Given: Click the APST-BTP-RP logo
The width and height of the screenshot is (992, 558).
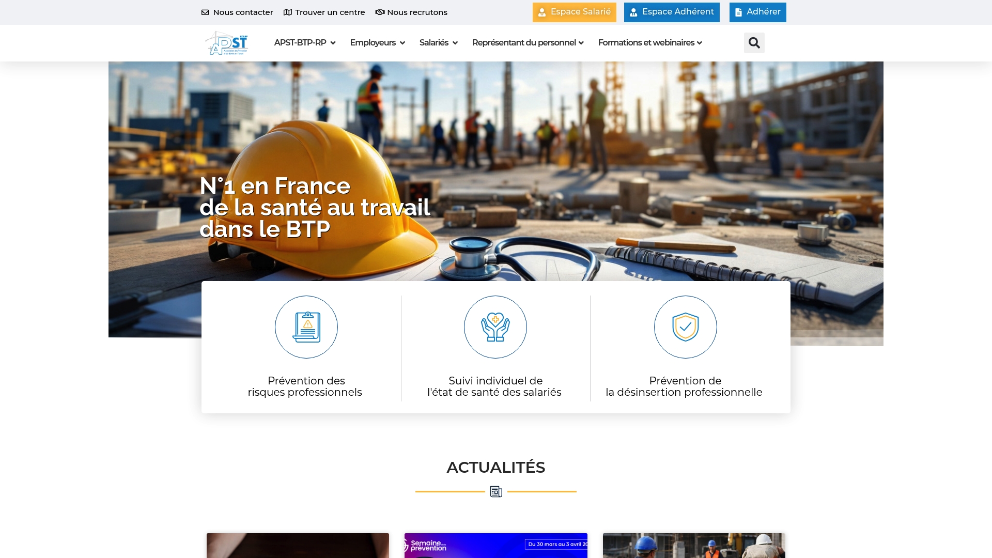Looking at the screenshot, I should click(x=226, y=43).
